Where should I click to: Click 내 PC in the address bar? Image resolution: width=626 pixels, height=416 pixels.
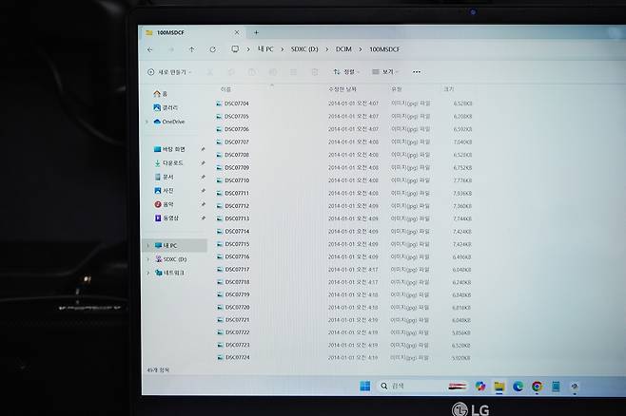[265, 49]
